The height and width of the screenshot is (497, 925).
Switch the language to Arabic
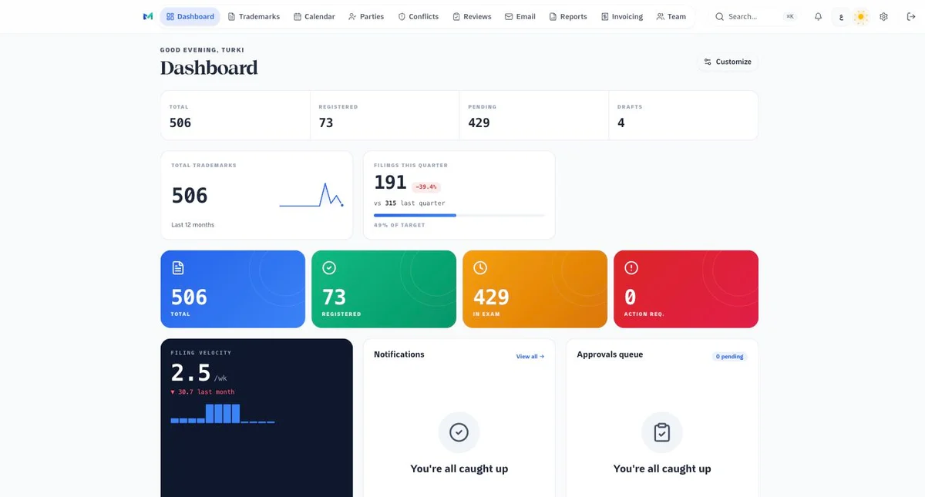click(841, 16)
